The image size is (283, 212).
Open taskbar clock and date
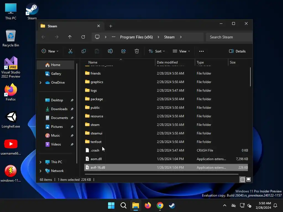[263, 205]
